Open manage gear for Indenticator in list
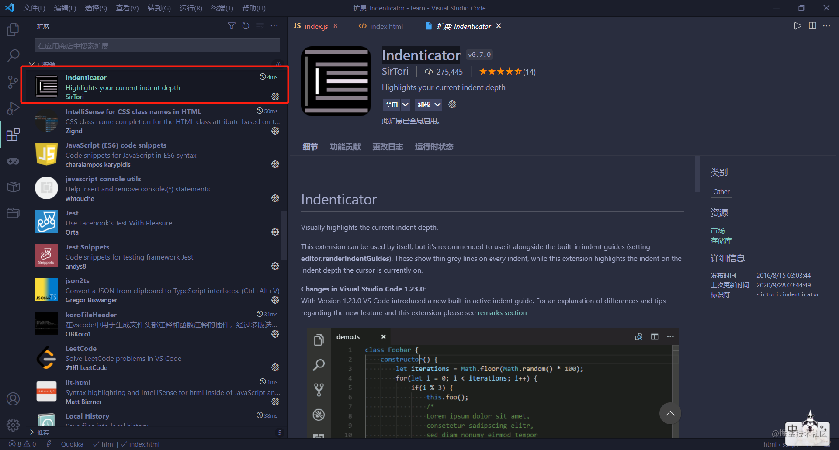 (x=275, y=96)
